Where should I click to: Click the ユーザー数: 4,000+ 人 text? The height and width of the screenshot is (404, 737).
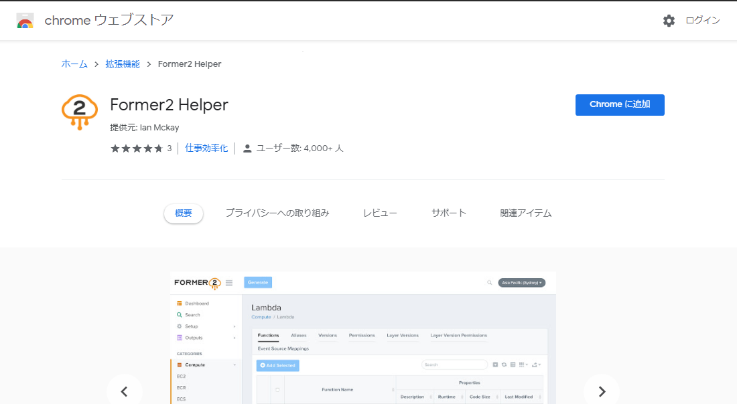[300, 148]
